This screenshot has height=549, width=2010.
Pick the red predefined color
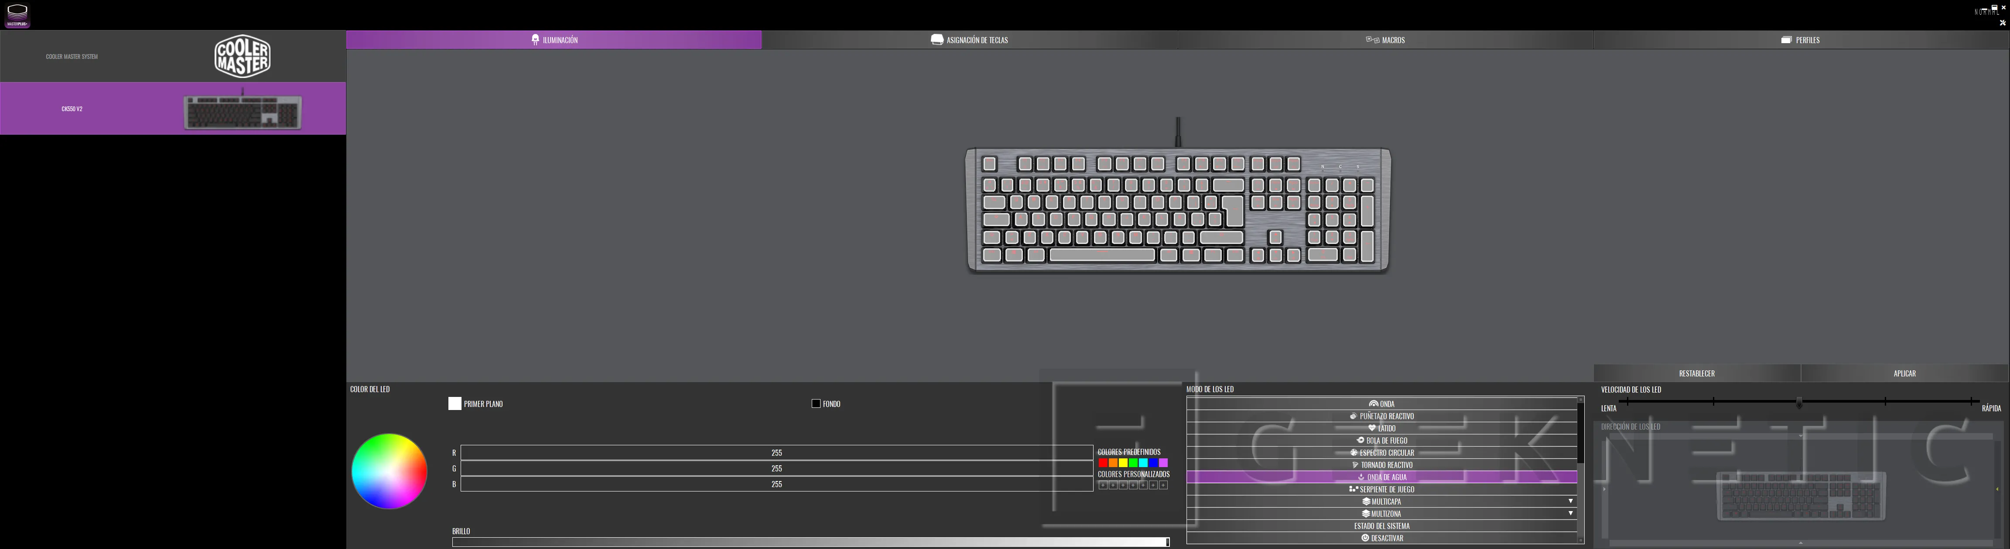tap(1103, 462)
